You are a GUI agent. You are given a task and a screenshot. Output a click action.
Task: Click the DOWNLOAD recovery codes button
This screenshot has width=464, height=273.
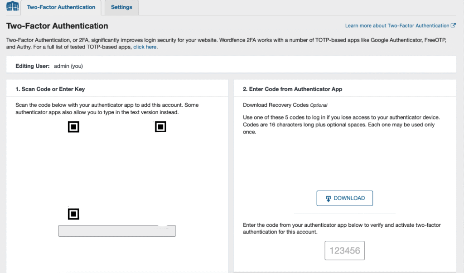[345, 198]
